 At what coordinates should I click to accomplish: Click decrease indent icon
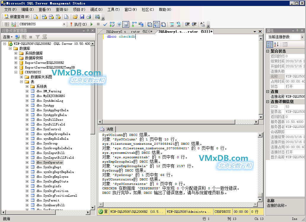(x=187, y=24)
